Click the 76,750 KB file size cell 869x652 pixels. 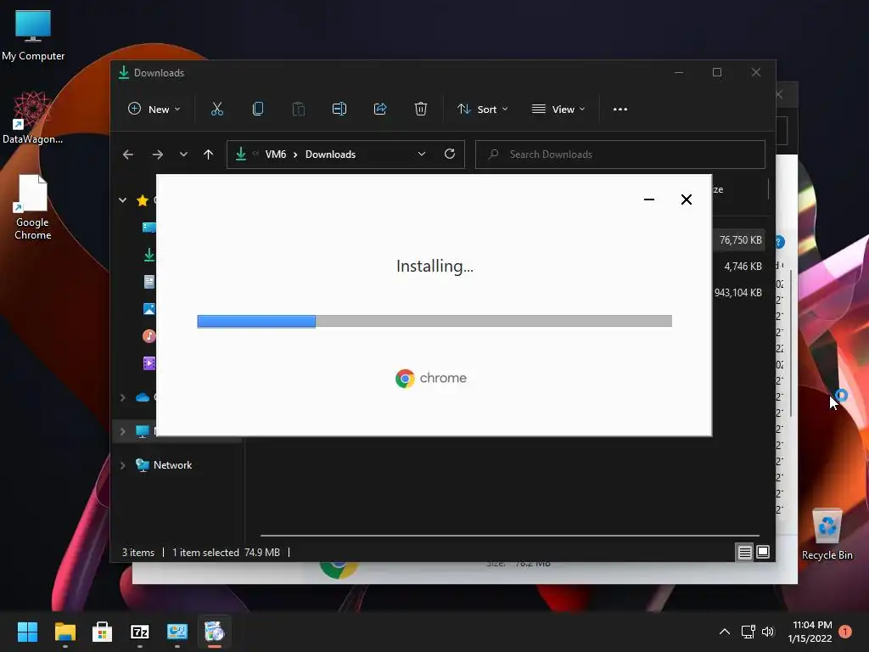[x=740, y=240]
